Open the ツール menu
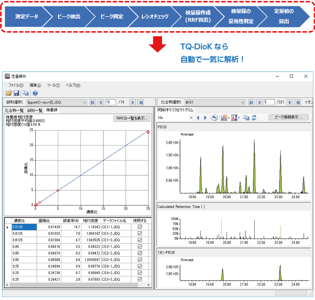The width and height of the screenshot is (315, 300). 53,85
